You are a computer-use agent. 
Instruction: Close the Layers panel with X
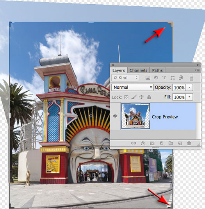pos(113,65)
